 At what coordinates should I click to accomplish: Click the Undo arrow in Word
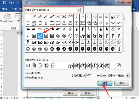click(x=10, y=3)
